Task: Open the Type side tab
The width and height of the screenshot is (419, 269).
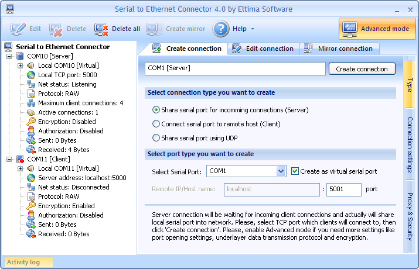Action: (409, 85)
